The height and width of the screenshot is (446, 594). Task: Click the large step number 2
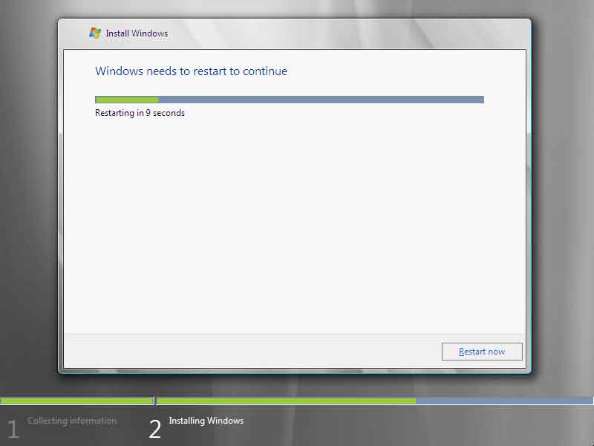tap(154, 429)
